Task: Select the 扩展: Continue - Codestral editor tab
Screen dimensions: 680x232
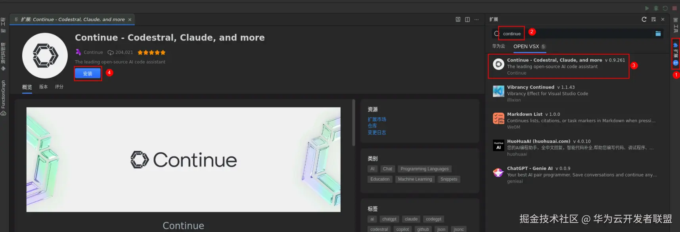Action: point(73,19)
